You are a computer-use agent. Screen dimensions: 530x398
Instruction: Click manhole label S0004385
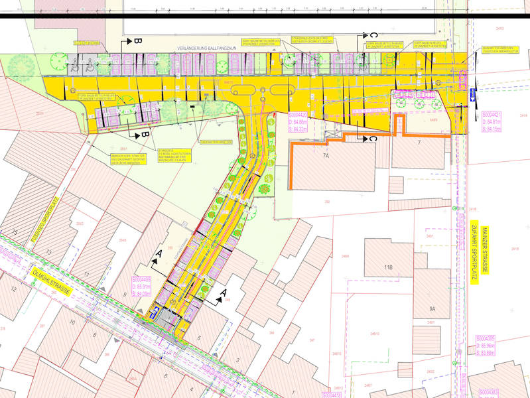tap(486, 346)
